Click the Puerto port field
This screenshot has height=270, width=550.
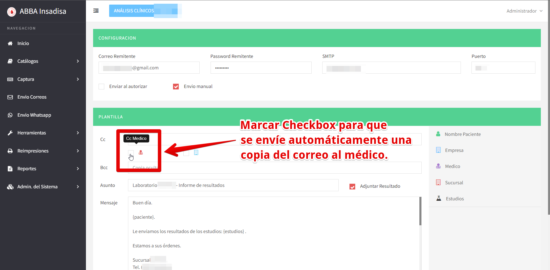pyautogui.click(x=503, y=68)
